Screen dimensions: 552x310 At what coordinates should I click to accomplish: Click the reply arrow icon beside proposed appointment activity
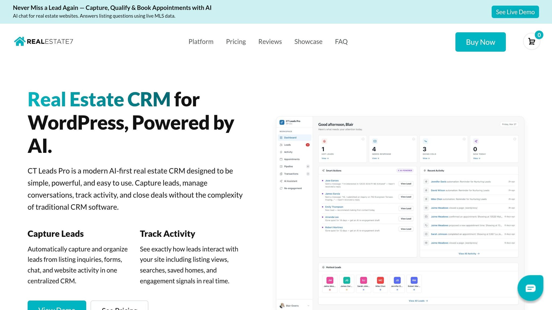426,226
